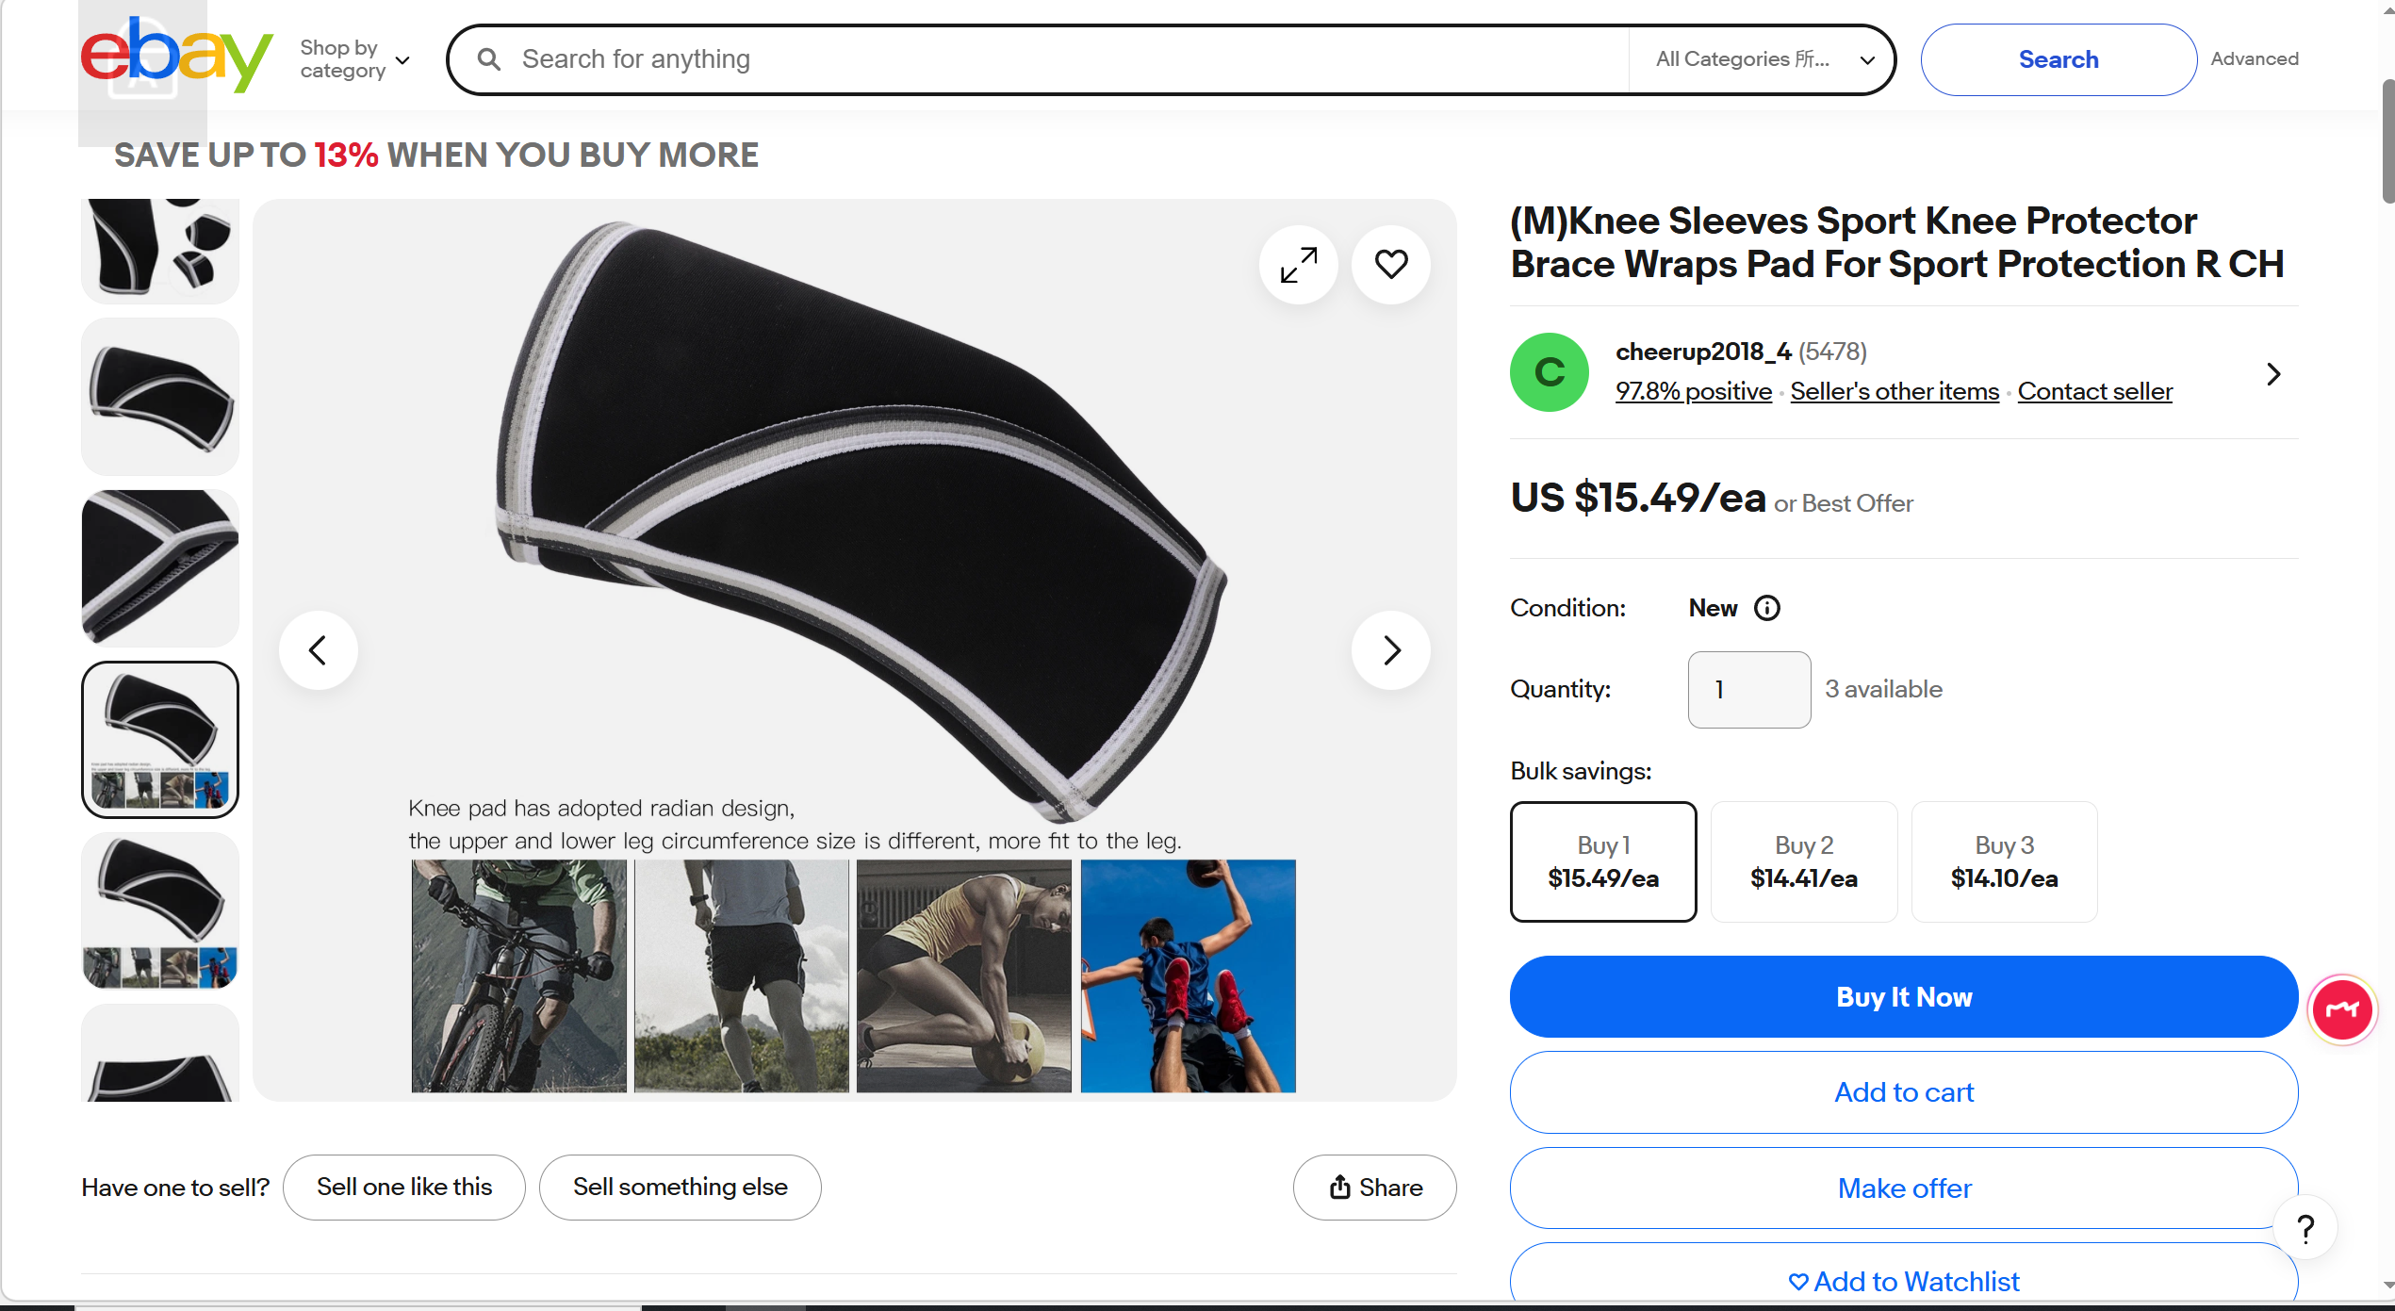Screen dimensions: 2395x1311
Task: Open Seller's other items link
Action: 1894,391
